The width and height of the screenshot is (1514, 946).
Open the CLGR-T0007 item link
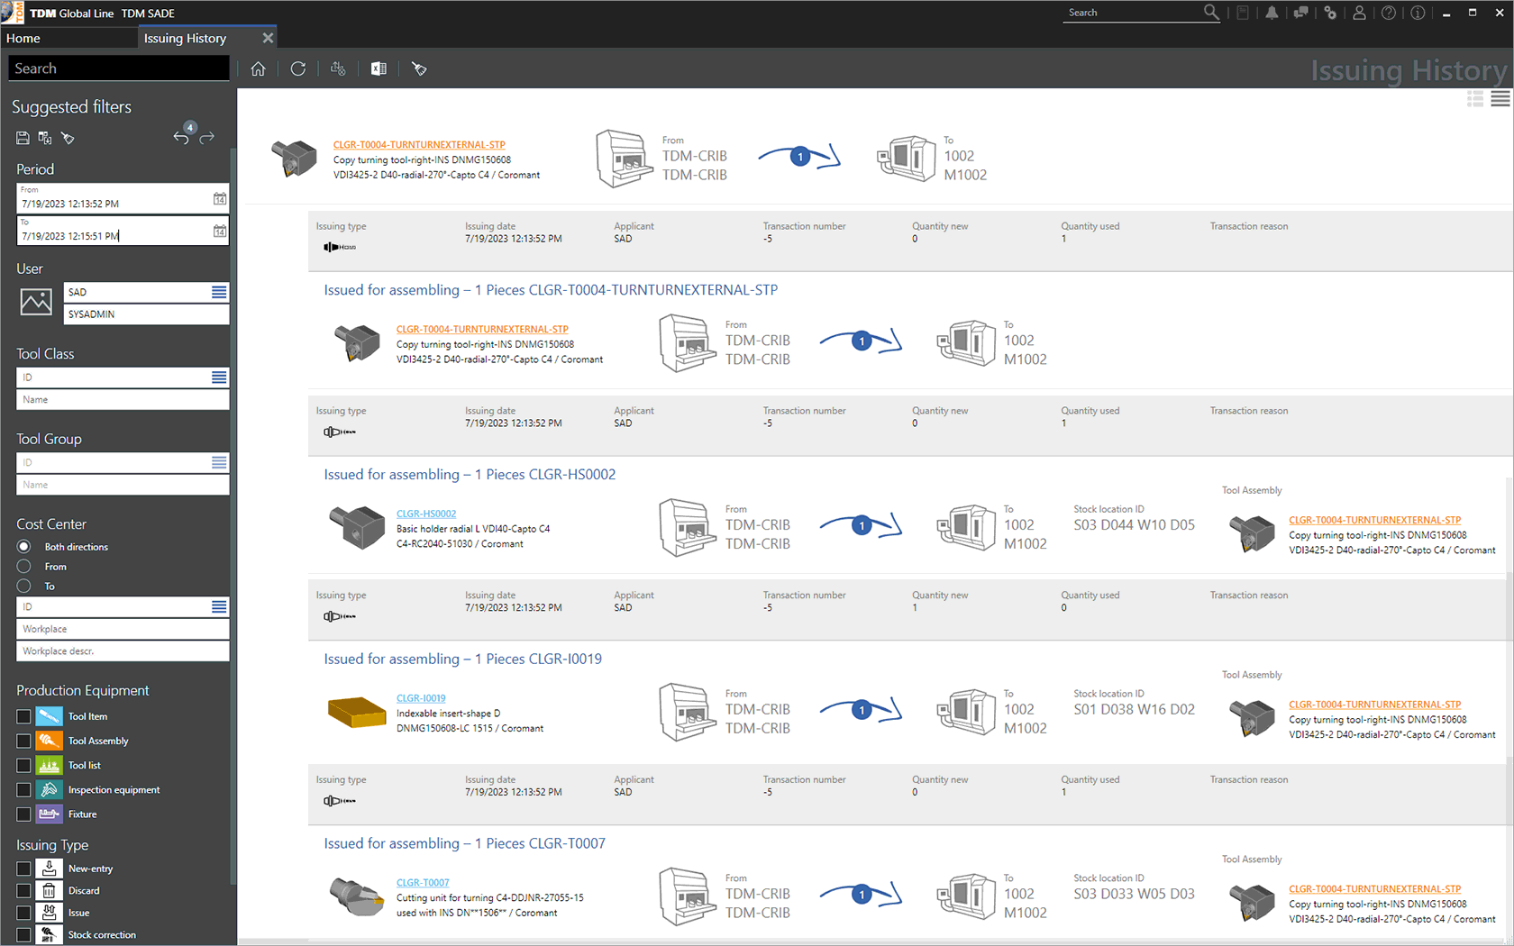coord(423,883)
